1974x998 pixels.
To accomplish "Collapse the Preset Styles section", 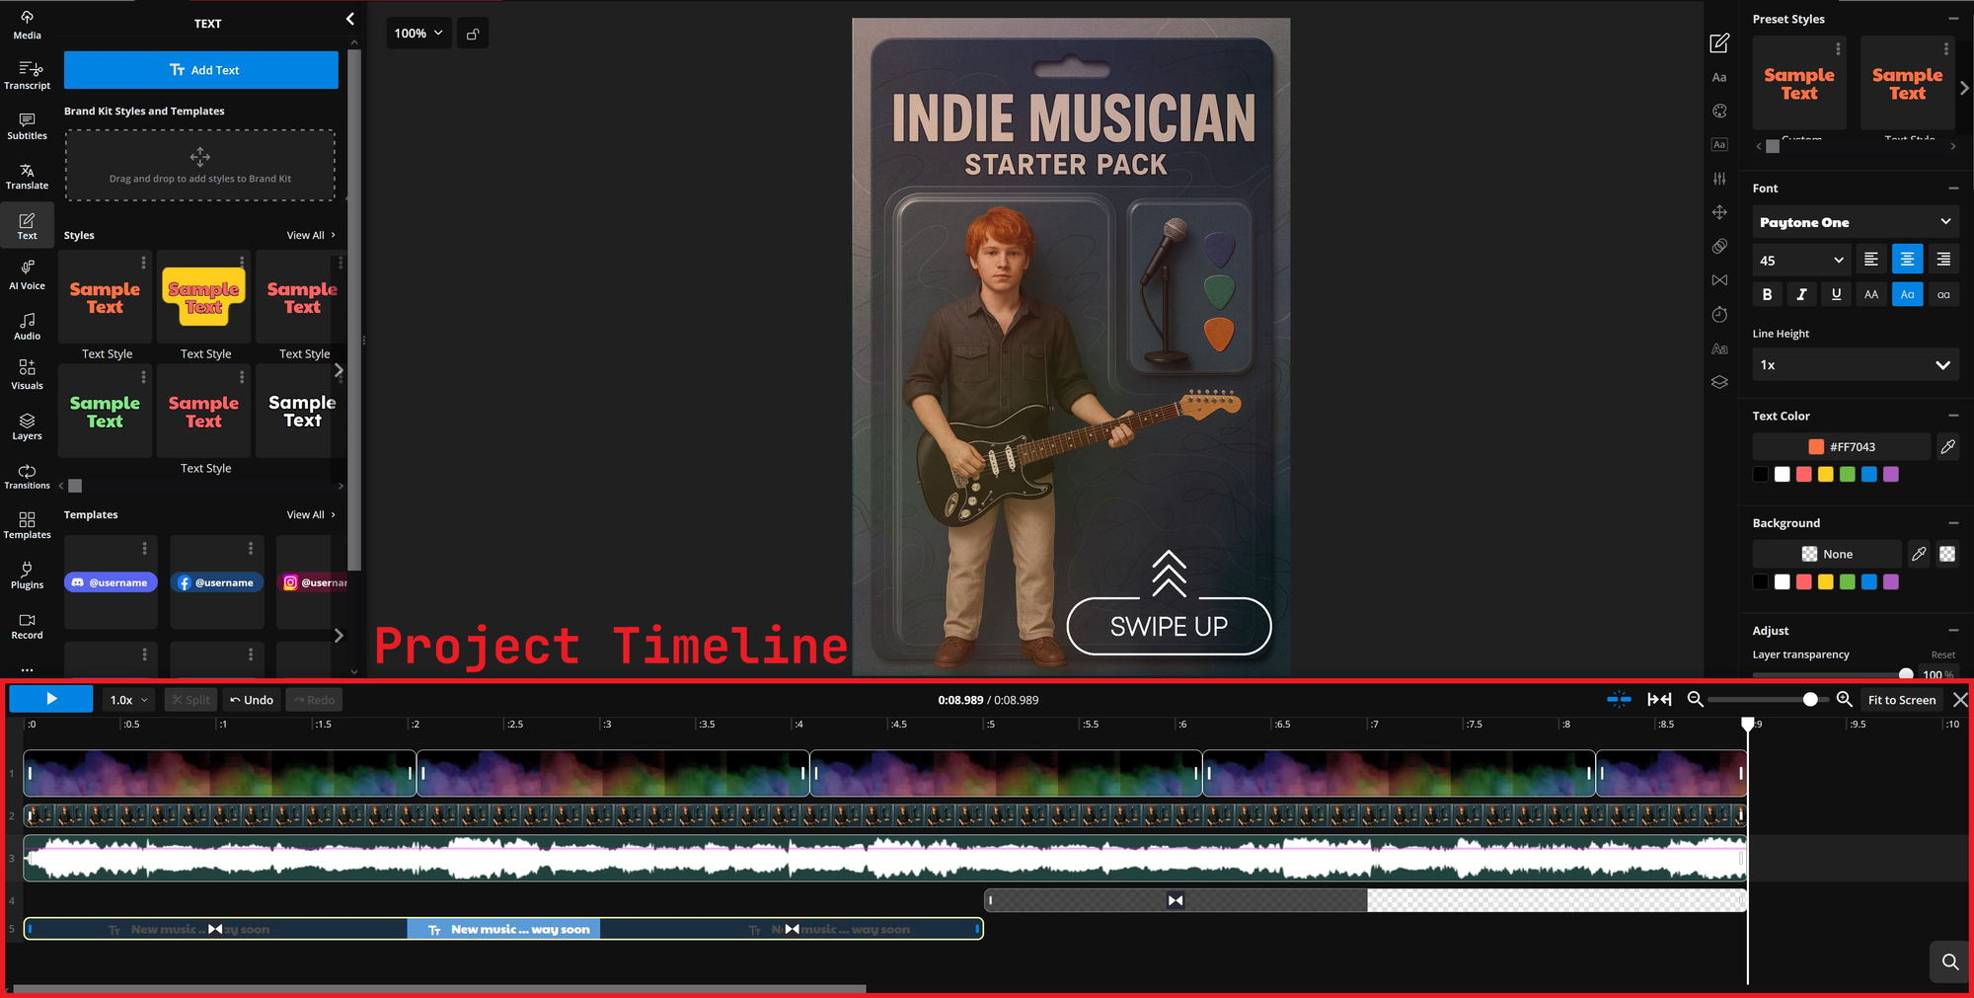I will tap(1953, 19).
